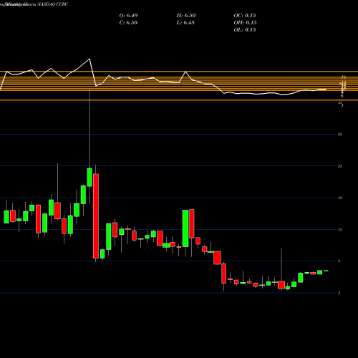Click the 'OH: 0.15' reading
Image resolution: width=358 pixels, height=358 pixels.
click(245, 23)
